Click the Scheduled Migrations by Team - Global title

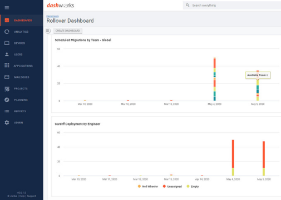tap(83, 40)
